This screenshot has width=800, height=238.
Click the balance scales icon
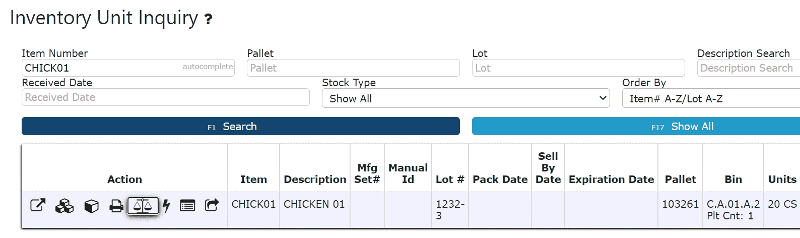point(143,206)
